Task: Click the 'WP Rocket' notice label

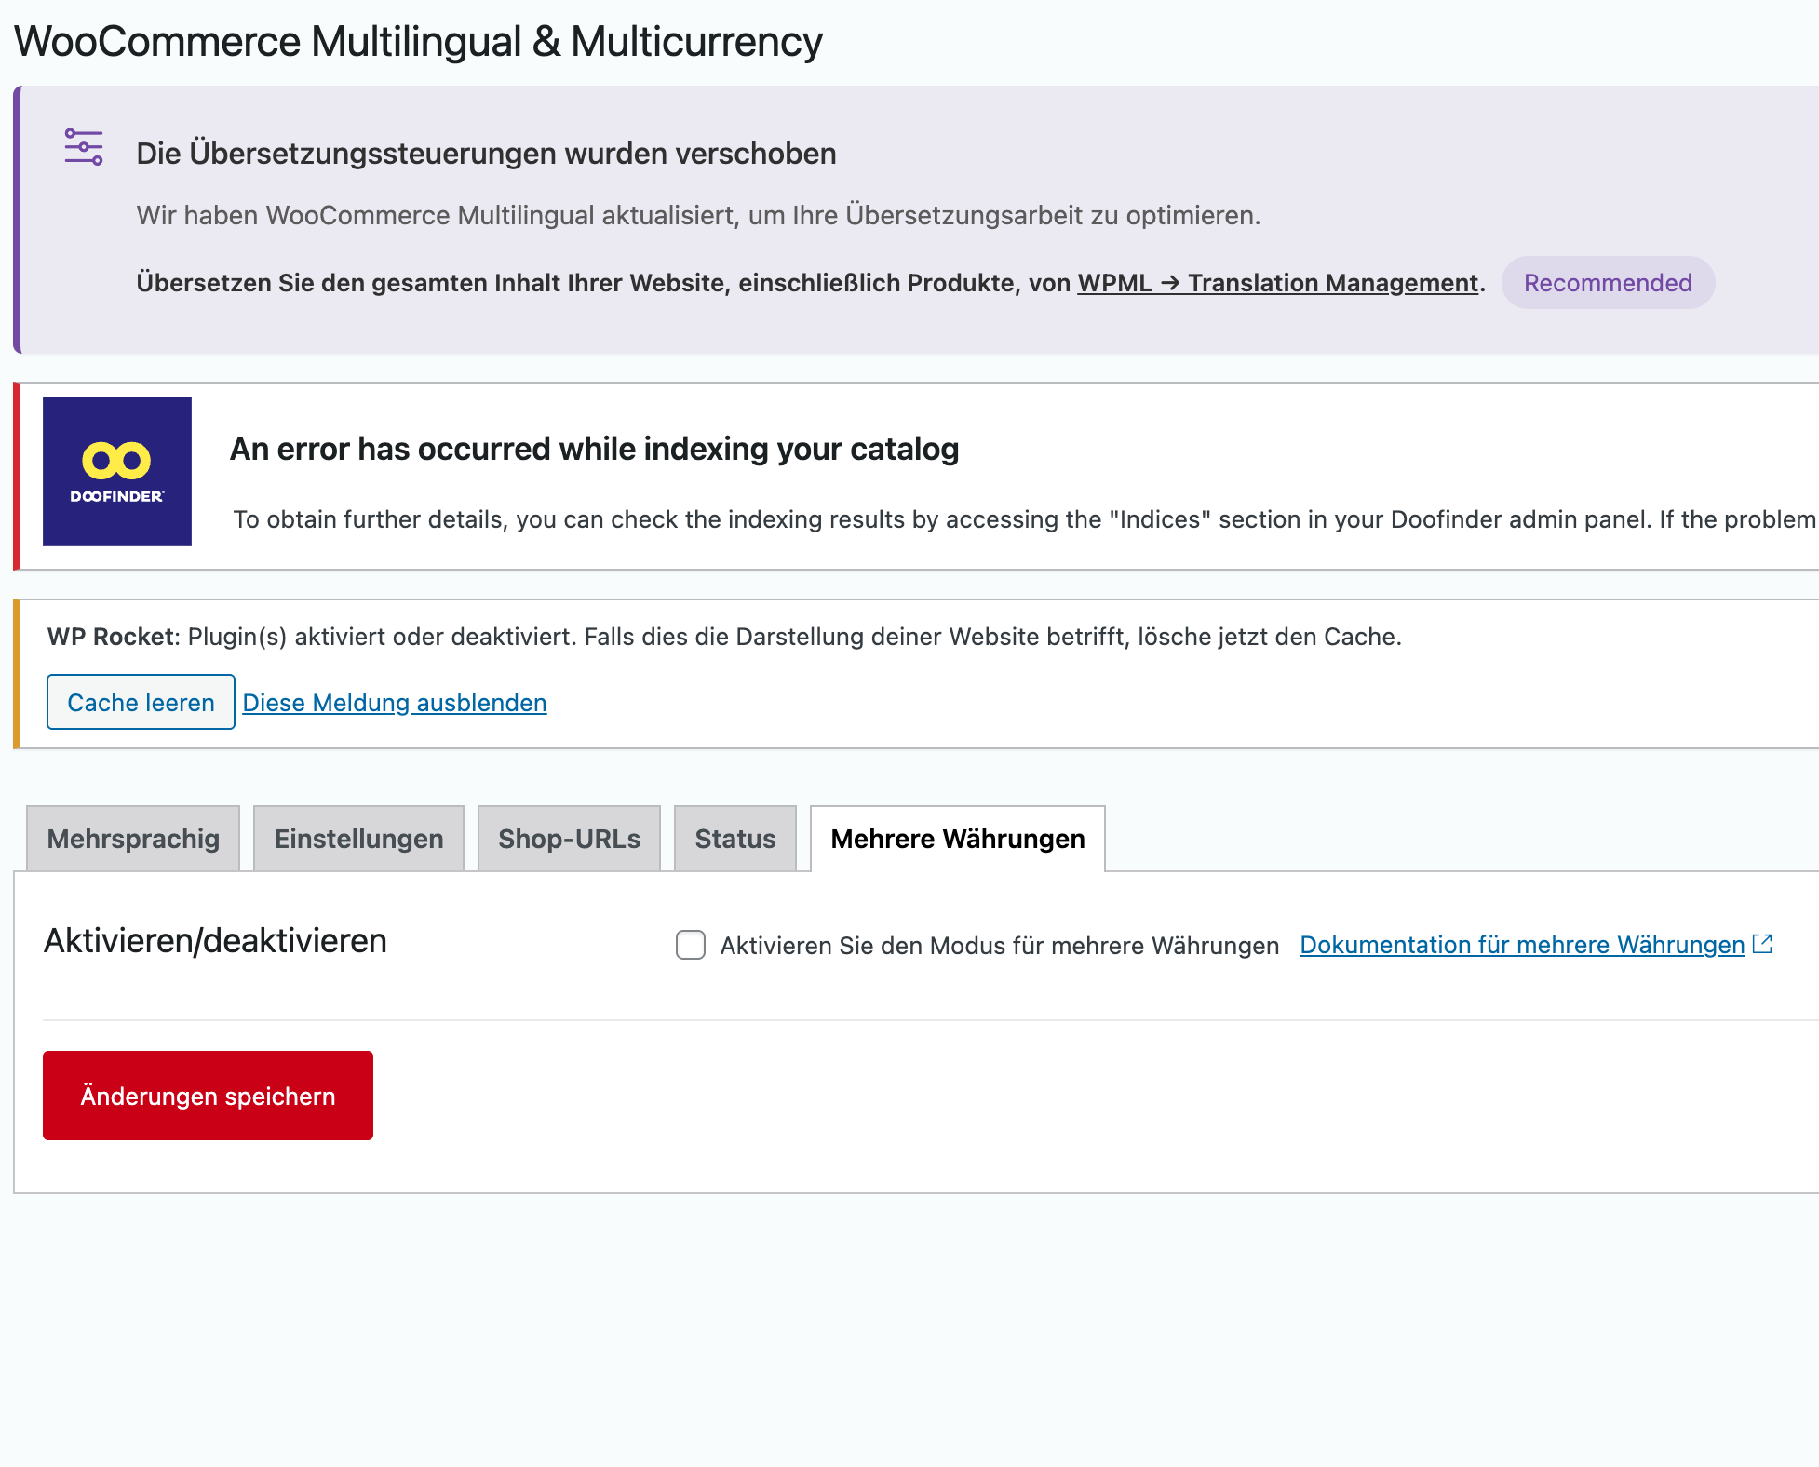Action: 111,637
